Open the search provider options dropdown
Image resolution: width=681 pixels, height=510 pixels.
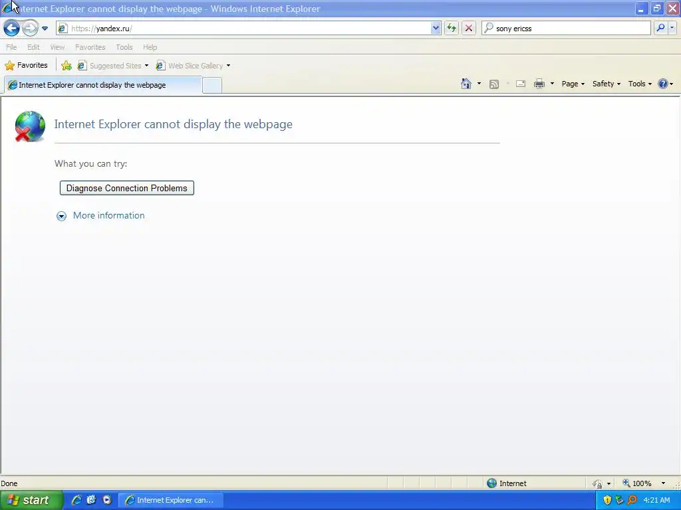point(672,28)
